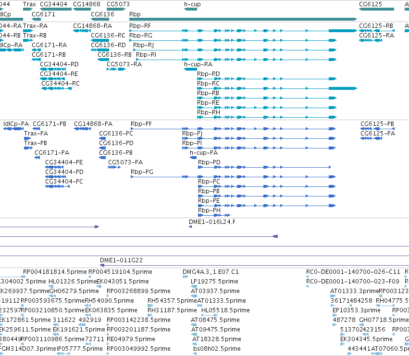Select the CG14868-PA protein label
409x356 pixels.
click(93, 124)
